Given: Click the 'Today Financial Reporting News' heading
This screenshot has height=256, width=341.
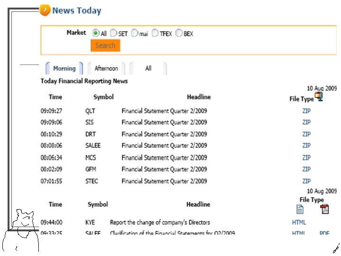Looking at the screenshot, I should [x=84, y=81].
